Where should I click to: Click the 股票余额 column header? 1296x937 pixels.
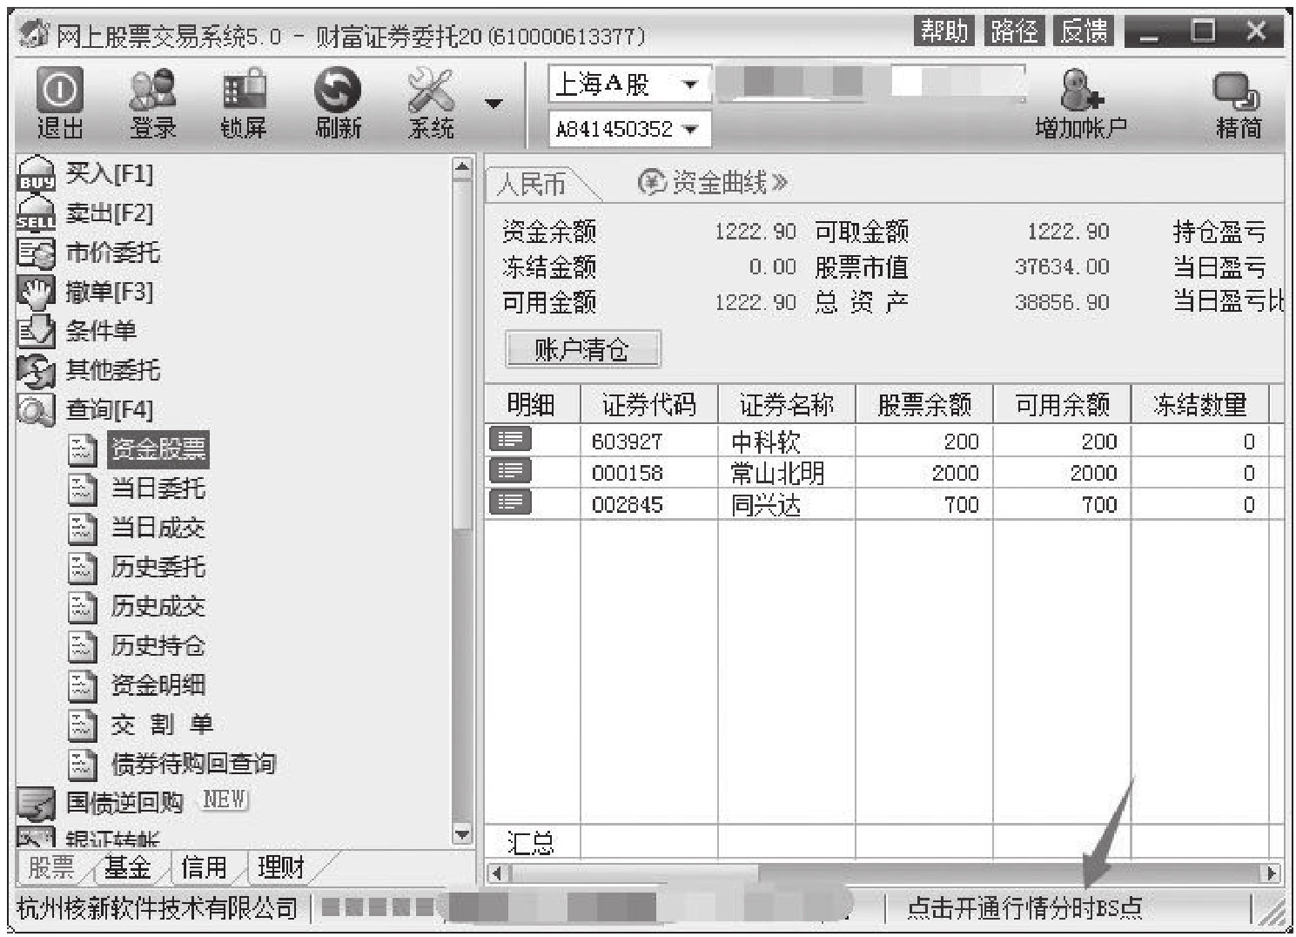tap(924, 405)
